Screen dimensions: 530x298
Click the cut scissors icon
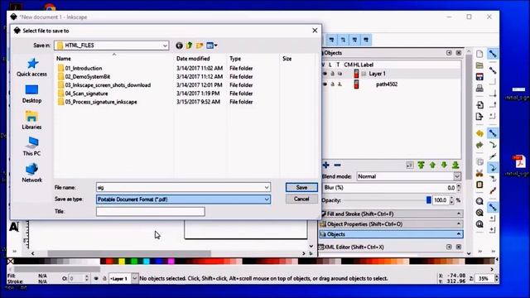[479, 173]
